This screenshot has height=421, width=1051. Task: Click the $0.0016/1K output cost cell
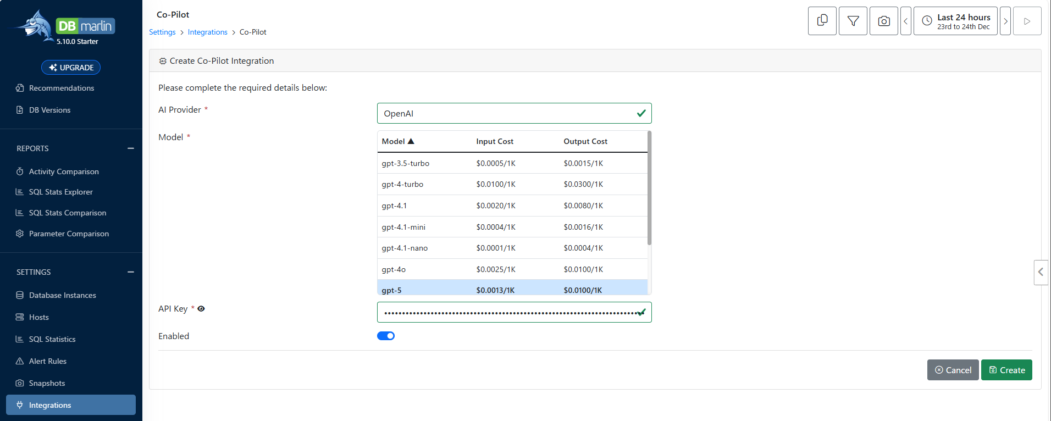[x=583, y=227]
